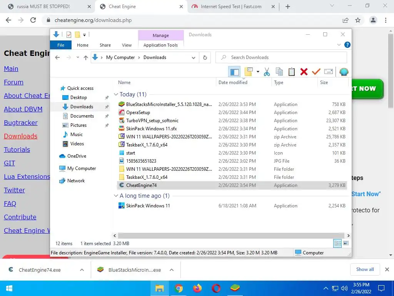Click the Manage contextual tab
The image size is (394, 296).
(161, 35)
